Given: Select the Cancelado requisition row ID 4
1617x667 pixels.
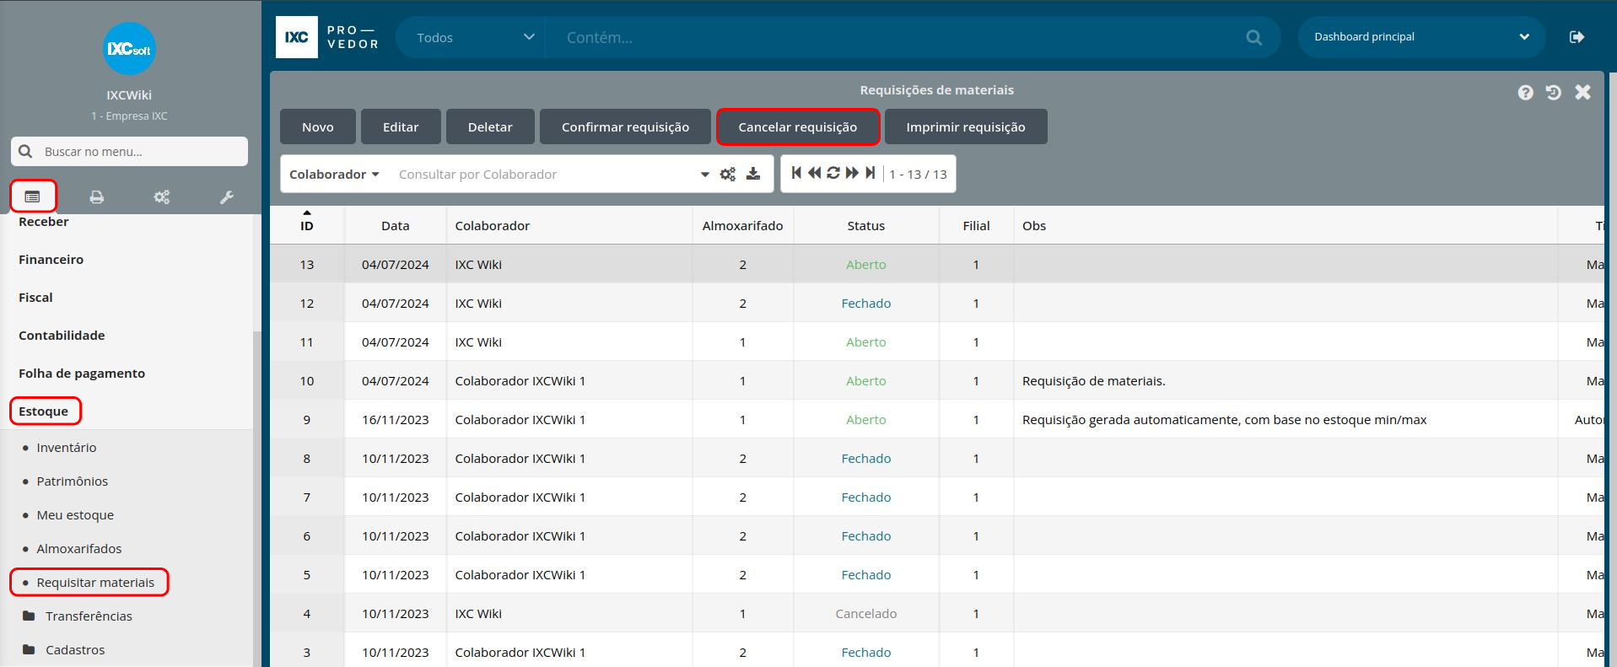Looking at the screenshot, I should 937,613.
